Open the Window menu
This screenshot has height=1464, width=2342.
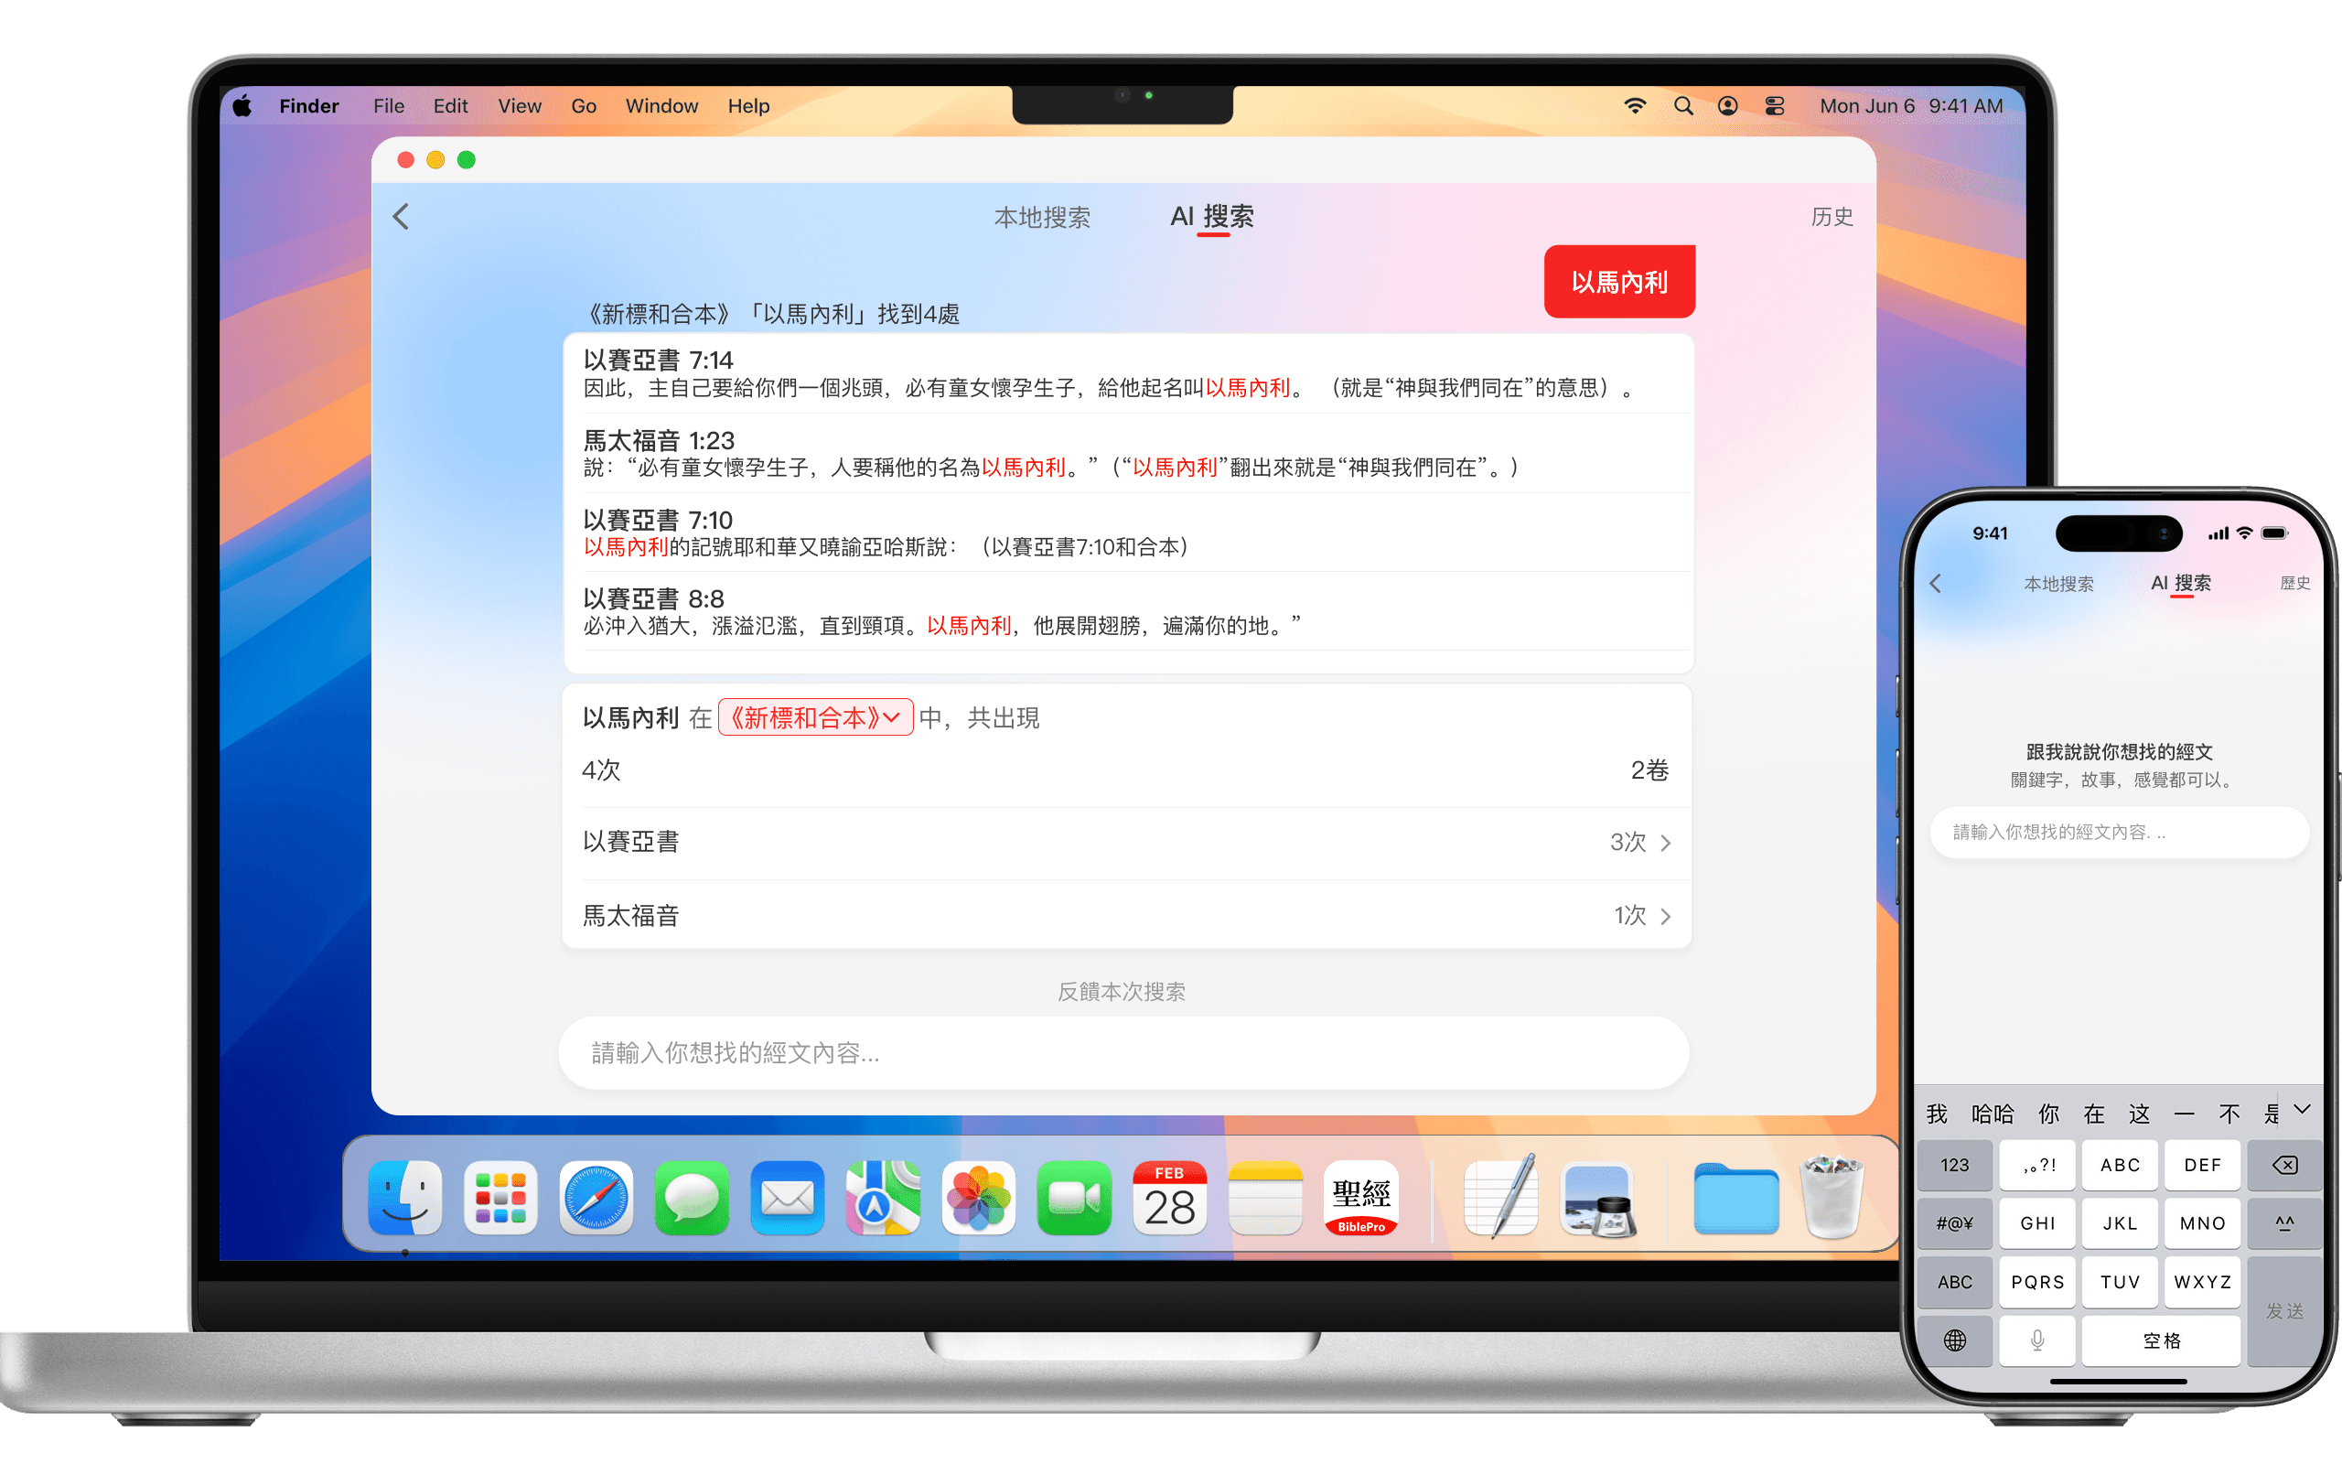click(x=662, y=105)
